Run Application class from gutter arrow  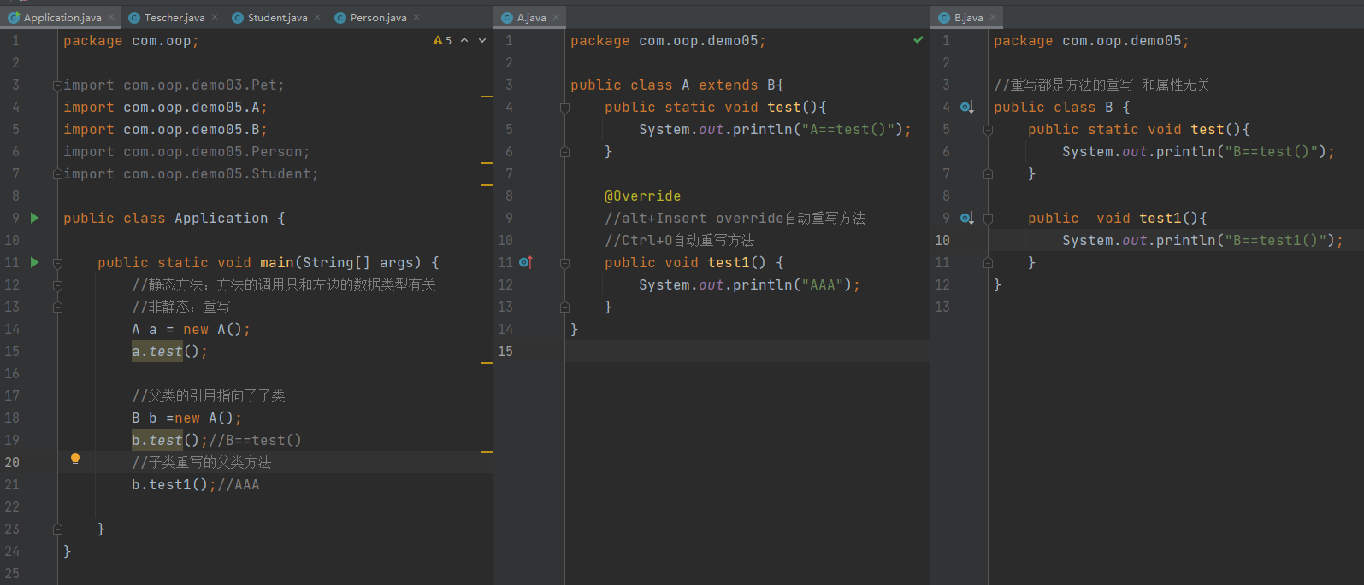click(x=34, y=218)
